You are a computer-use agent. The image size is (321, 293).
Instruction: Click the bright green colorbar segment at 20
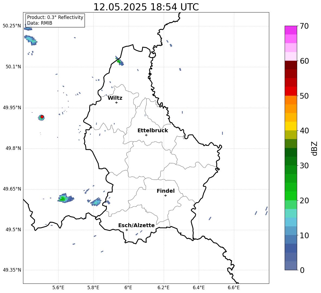291,196
